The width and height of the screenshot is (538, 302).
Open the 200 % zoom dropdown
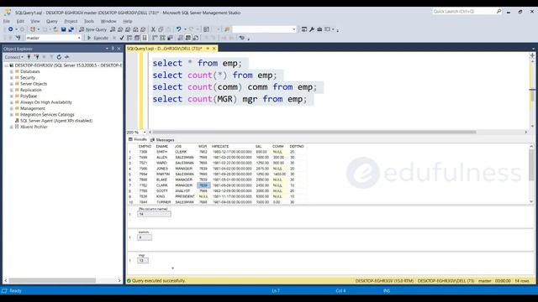click(145, 133)
